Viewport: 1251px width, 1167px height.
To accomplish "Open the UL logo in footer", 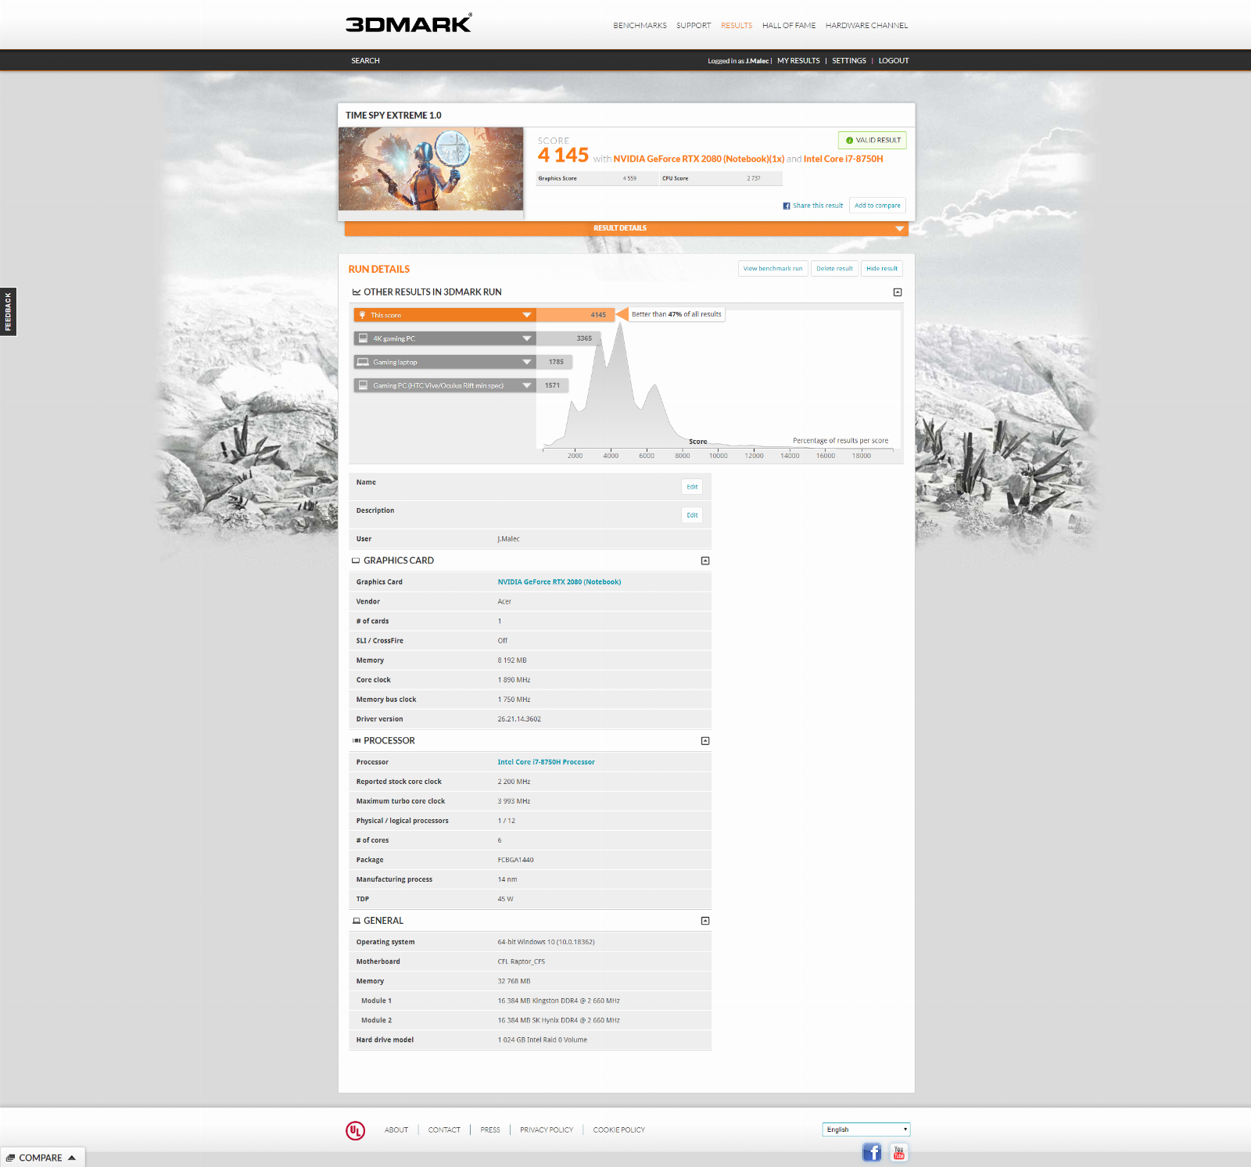I will [355, 1130].
